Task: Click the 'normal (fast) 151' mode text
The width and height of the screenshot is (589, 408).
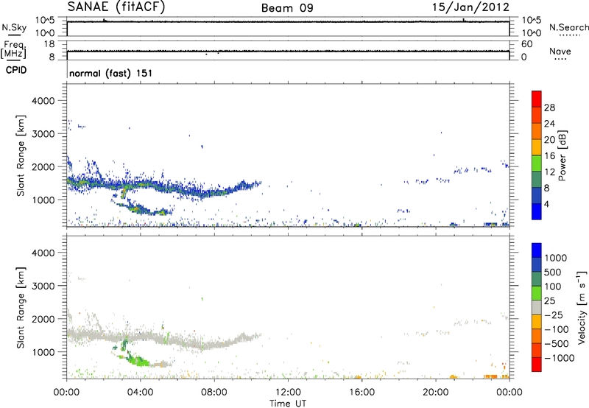Action: click(x=111, y=73)
